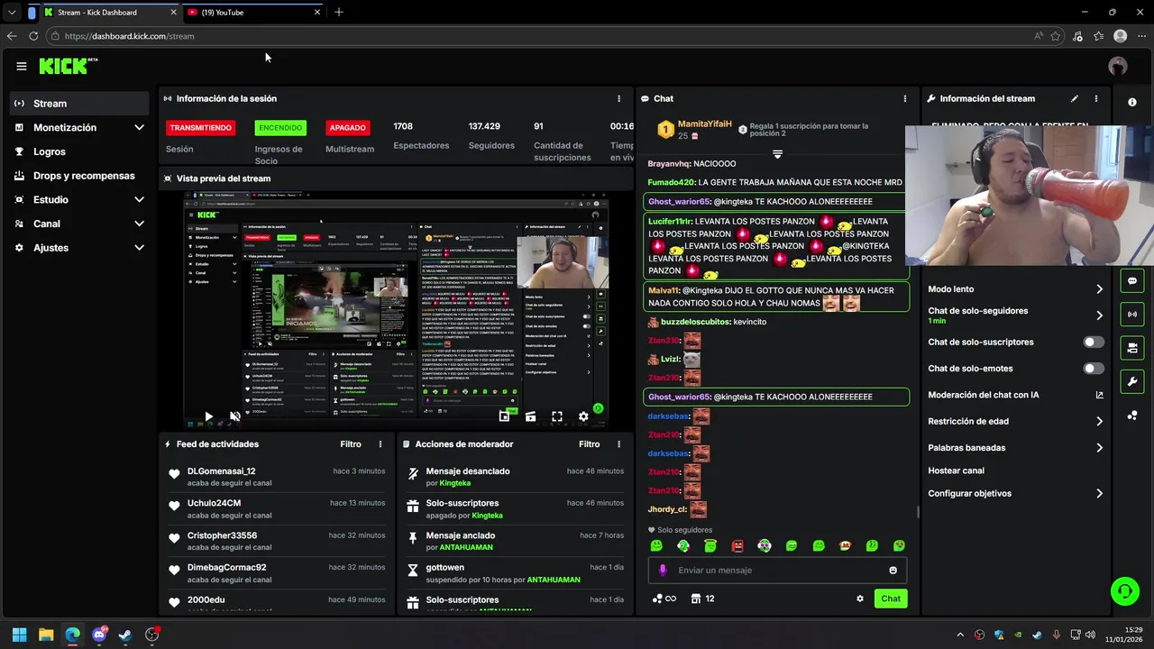Click the gift shop icon showing 12
Screen dimensions: 1154x649
click(703, 599)
